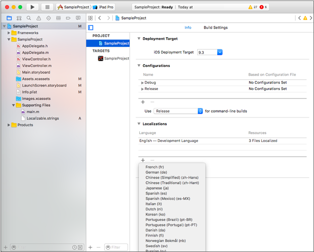
Task: Click the plus button under Localizations
Action: point(143,160)
